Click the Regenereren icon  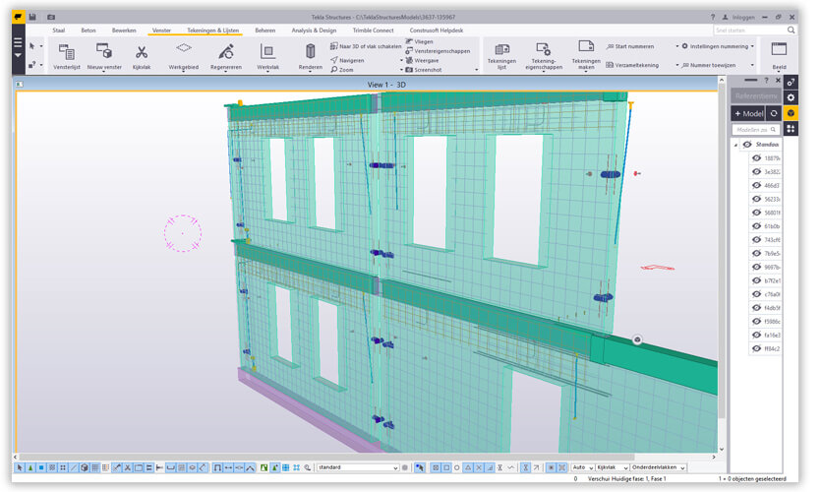pos(226,51)
